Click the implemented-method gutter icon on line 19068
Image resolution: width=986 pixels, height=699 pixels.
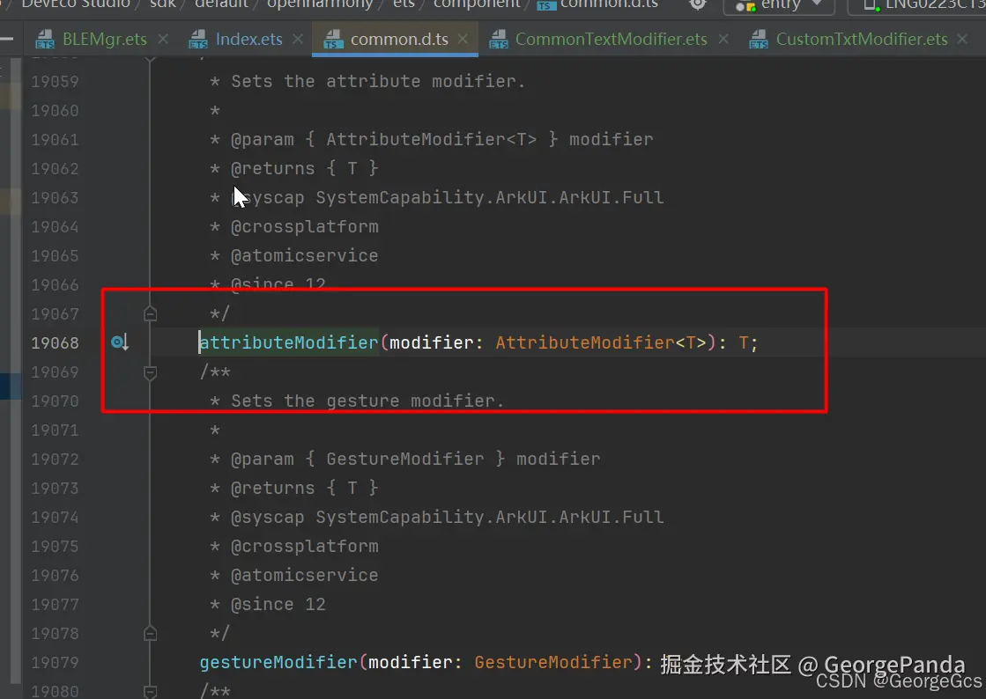coord(120,342)
